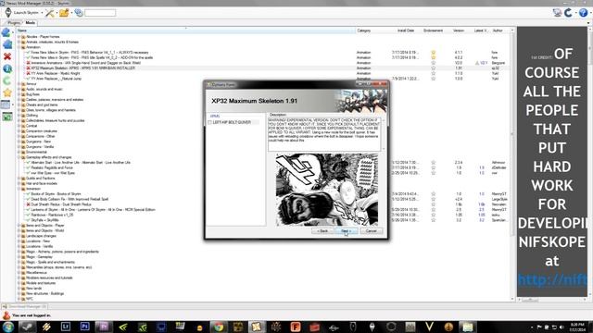Click the red X delete mod icon in sidebar

(6, 56)
